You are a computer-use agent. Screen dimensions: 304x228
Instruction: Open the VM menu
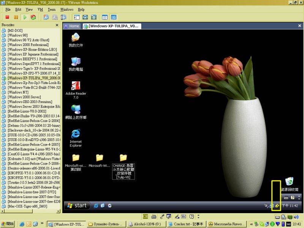(x=40, y=9)
